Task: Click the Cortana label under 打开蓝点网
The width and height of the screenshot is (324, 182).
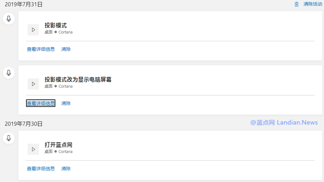Action: (x=66, y=152)
